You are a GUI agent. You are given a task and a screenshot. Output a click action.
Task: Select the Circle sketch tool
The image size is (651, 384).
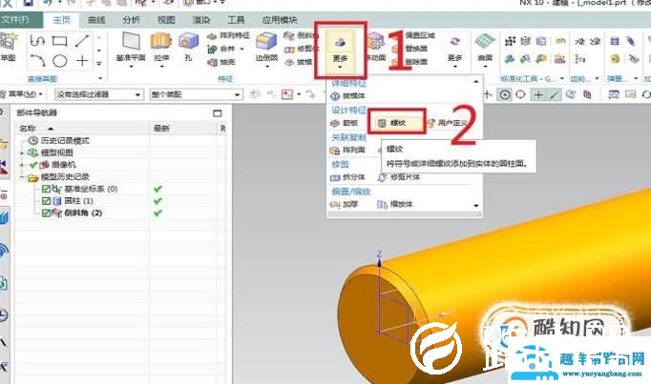point(60,61)
